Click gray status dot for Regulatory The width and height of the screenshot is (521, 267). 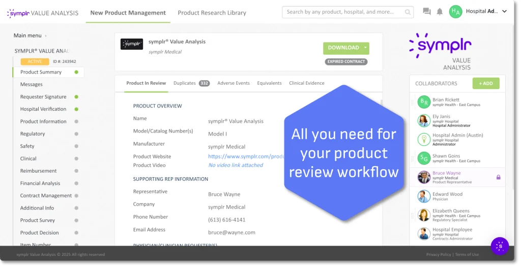coord(76,134)
